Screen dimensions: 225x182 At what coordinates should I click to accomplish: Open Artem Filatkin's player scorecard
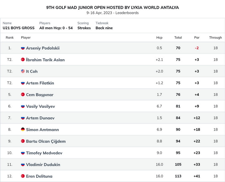point(40,83)
